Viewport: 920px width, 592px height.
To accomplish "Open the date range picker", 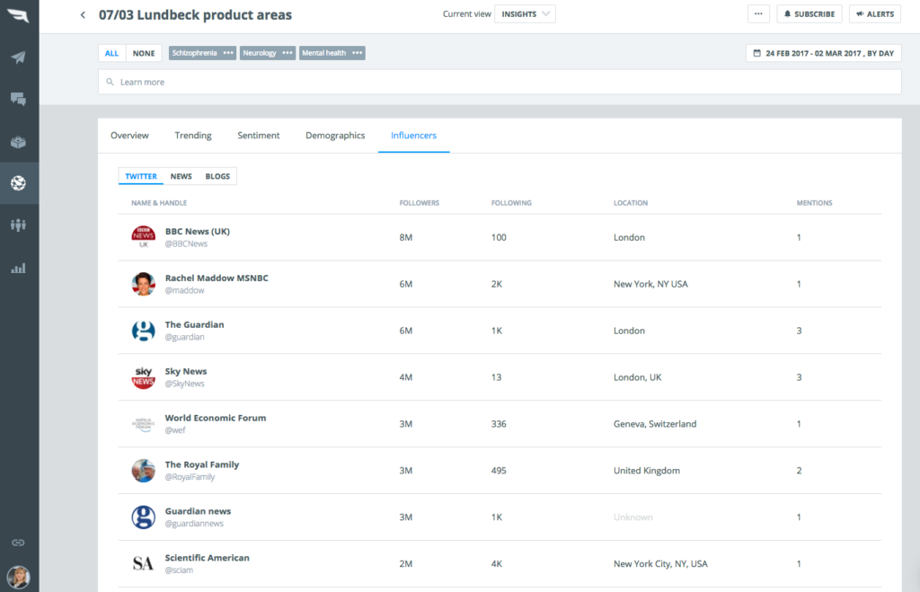I will point(823,53).
